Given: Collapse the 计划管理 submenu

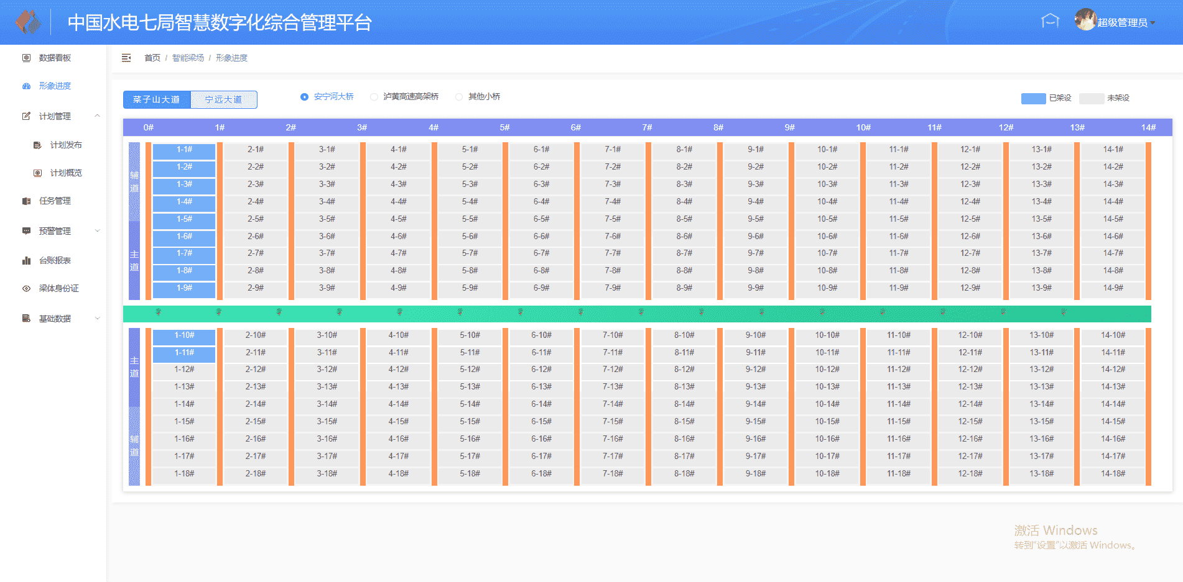Looking at the screenshot, I should [x=97, y=116].
